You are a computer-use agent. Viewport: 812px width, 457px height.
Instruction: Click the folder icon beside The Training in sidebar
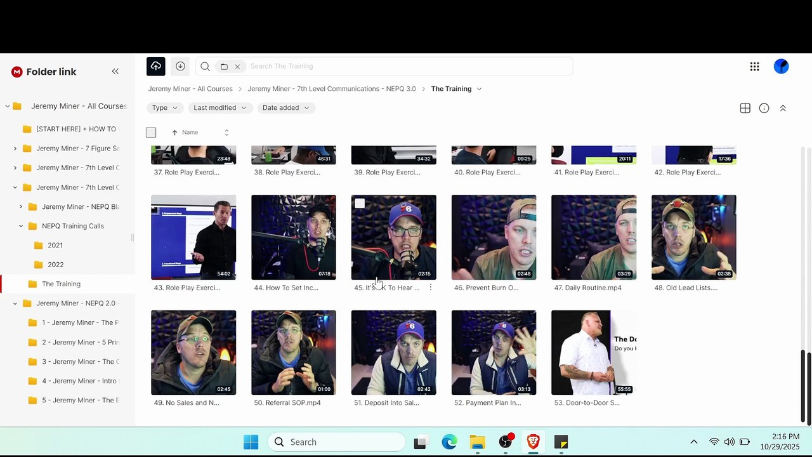pyautogui.click(x=32, y=284)
